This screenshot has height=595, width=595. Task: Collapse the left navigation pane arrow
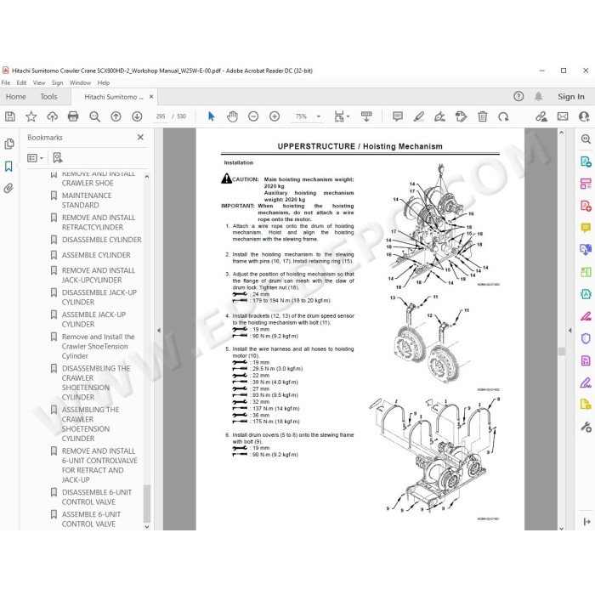pyautogui.click(x=159, y=330)
